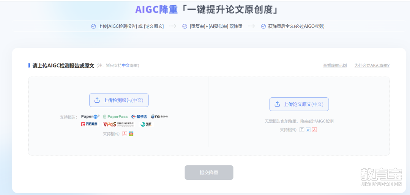Click the 支持报告: label
Screen dimensions: 410x195
click(x=68, y=117)
